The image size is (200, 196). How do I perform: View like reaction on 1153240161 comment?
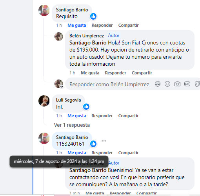pos(93,144)
